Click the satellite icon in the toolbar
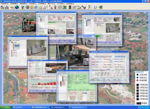This screenshot has width=150, height=109. click(x=12, y=7)
